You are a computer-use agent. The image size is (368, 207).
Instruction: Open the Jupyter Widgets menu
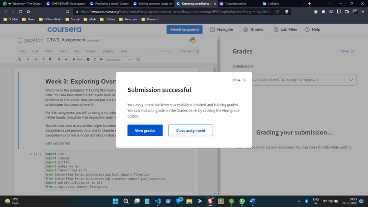click(108, 51)
